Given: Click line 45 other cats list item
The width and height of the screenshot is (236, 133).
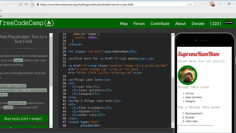Looking at the screenshot, I should coord(88,115).
